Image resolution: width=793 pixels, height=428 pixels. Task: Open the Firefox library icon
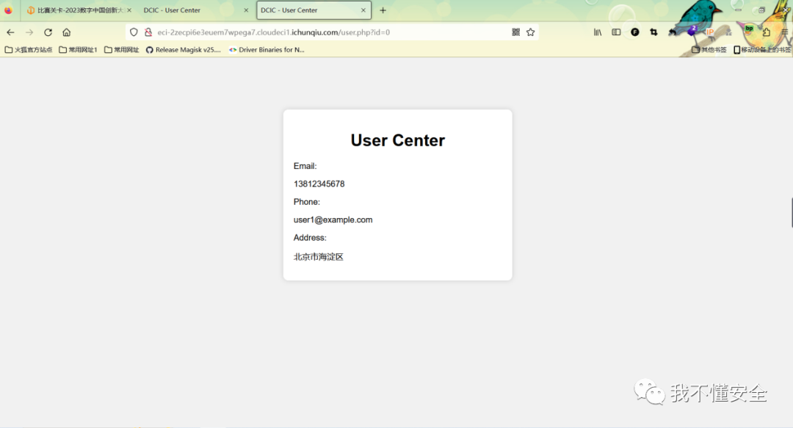click(x=598, y=32)
